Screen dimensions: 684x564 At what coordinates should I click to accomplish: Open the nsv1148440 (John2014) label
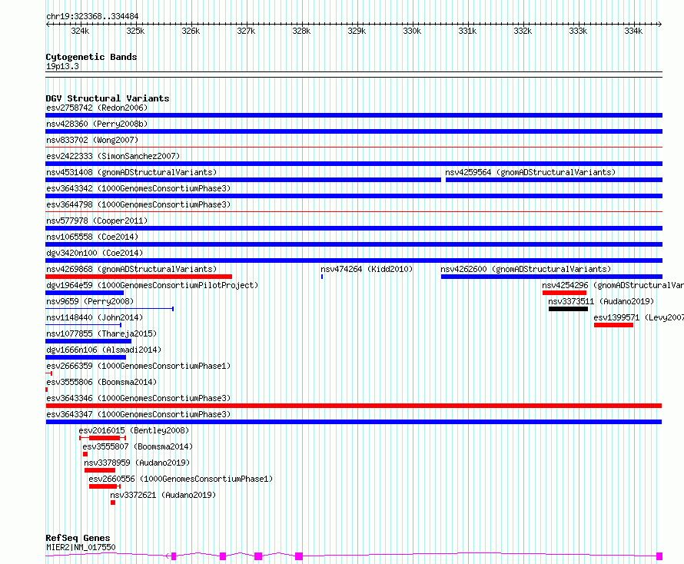95,317
